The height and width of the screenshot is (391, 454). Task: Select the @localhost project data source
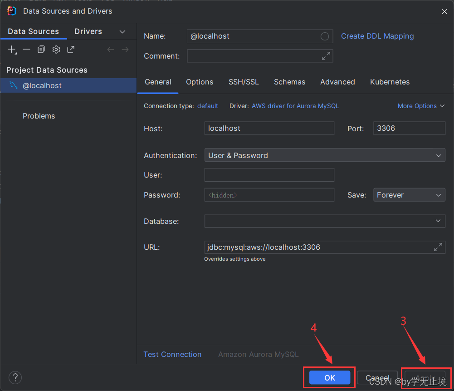pyautogui.click(x=42, y=85)
